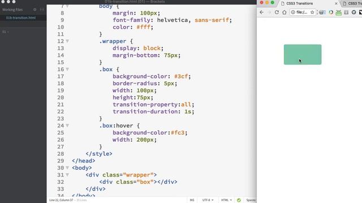Toggle the INS insert mode indicator
Image resolution: width=362 pixels, height=203 pixels.
click(192, 200)
